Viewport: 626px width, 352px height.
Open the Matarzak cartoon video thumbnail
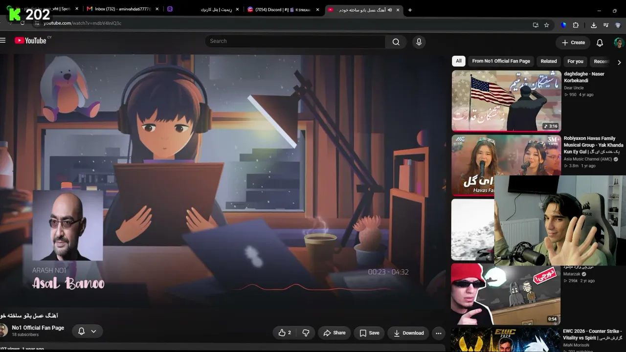(x=506, y=294)
